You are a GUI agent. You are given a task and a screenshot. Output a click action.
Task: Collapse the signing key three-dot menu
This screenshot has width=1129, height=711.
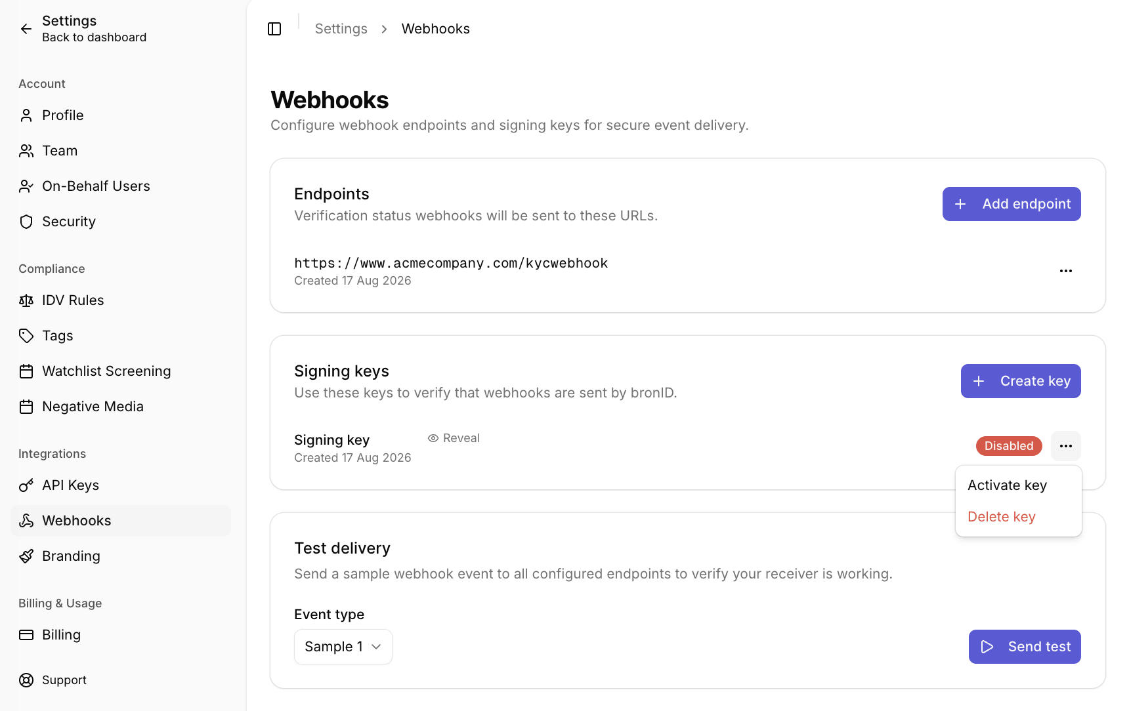1066,446
